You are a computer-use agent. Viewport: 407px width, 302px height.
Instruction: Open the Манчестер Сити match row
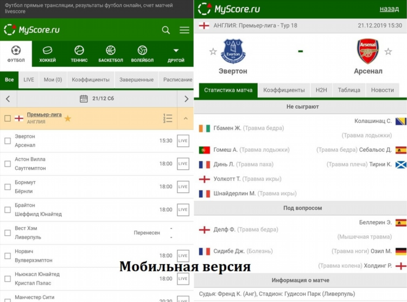pyautogui.click(x=97, y=297)
